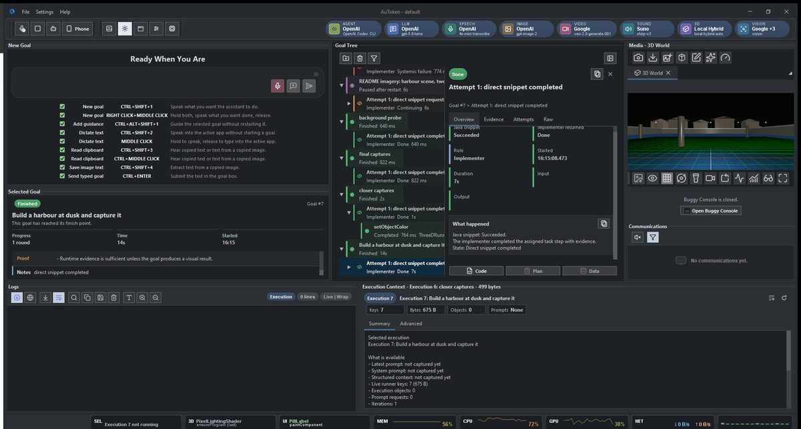
Task: Click the filter funnel icon in Goal Tree
Action: pyautogui.click(x=375, y=59)
